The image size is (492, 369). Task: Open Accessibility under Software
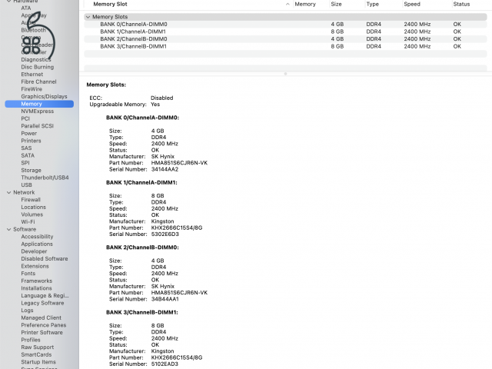coord(37,237)
